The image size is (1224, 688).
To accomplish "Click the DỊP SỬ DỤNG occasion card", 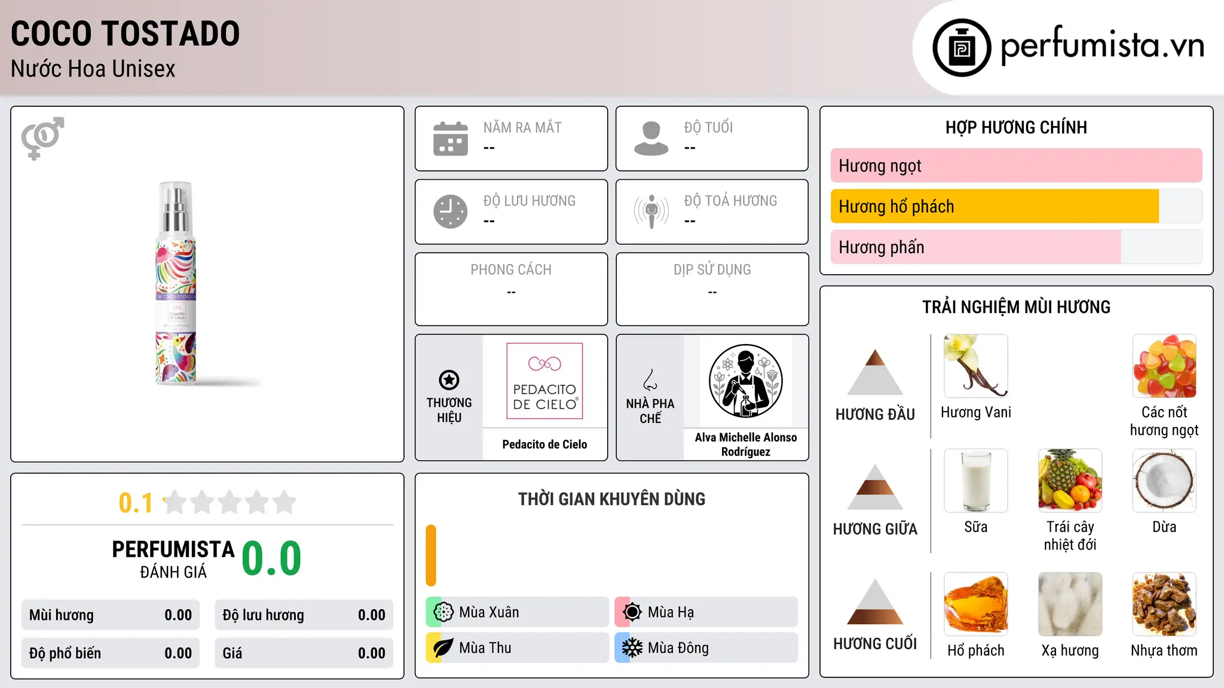I will [712, 289].
